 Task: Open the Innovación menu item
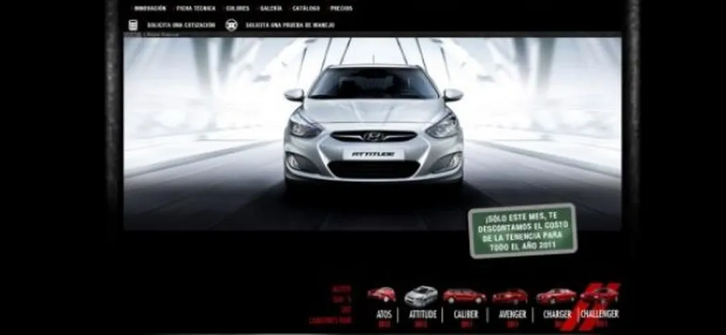pos(149,8)
